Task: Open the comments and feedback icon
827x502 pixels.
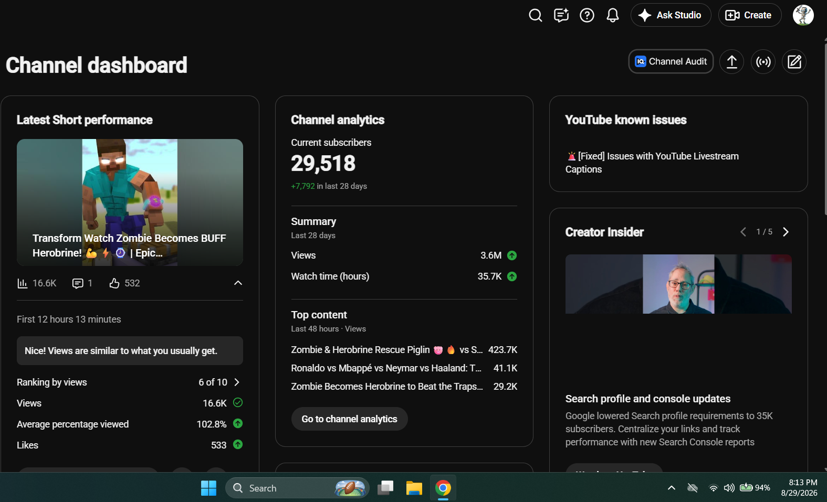Action: 561,15
